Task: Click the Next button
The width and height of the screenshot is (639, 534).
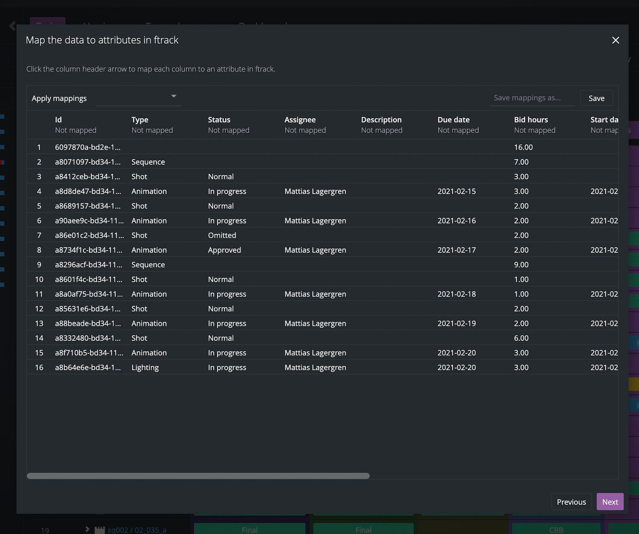Action: (610, 502)
